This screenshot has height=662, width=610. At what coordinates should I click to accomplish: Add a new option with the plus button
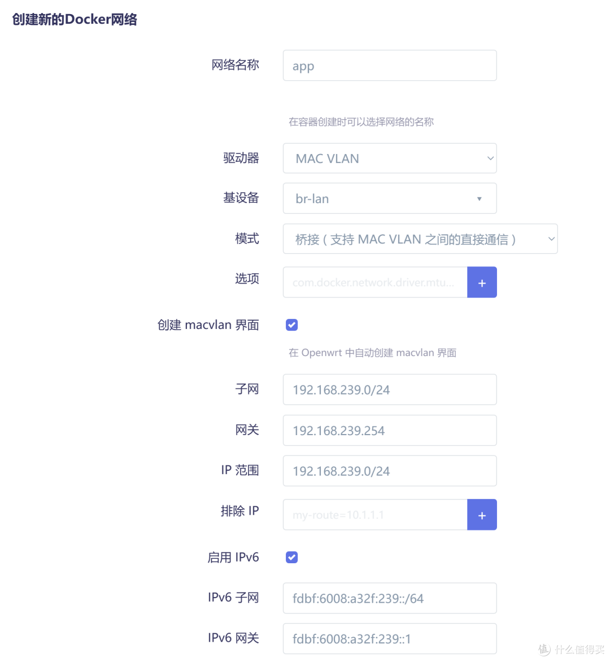point(482,282)
